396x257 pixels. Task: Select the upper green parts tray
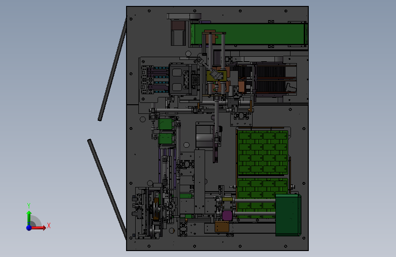tap(263, 153)
